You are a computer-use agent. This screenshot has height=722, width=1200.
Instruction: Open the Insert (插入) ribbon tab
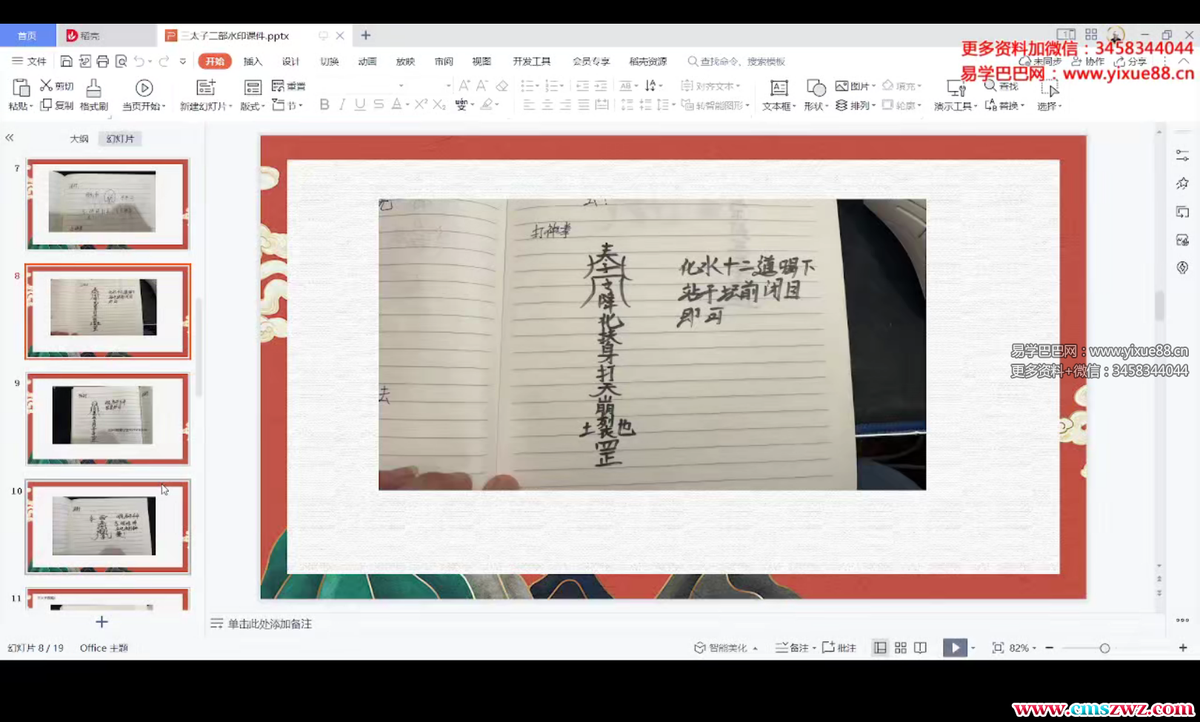click(253, 61)
